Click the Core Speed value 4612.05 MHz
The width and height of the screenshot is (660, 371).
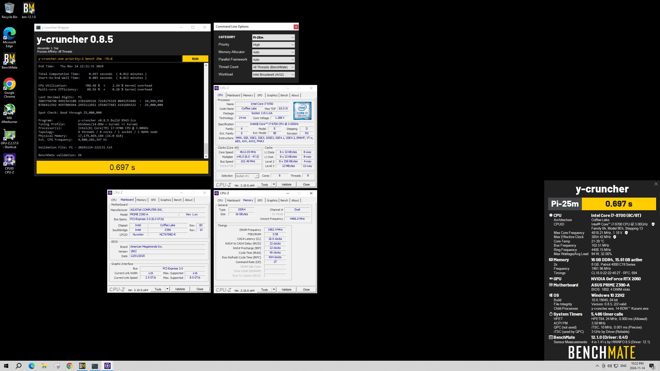pos(248,152)
